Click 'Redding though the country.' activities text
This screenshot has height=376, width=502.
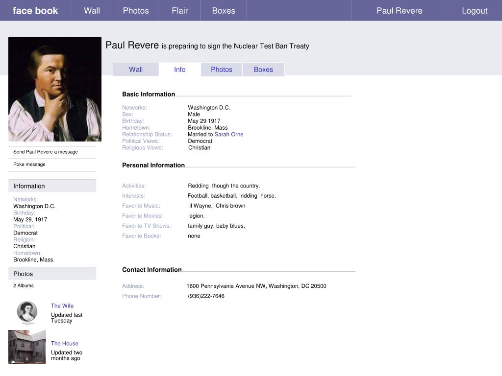click(x=224, y=186)
